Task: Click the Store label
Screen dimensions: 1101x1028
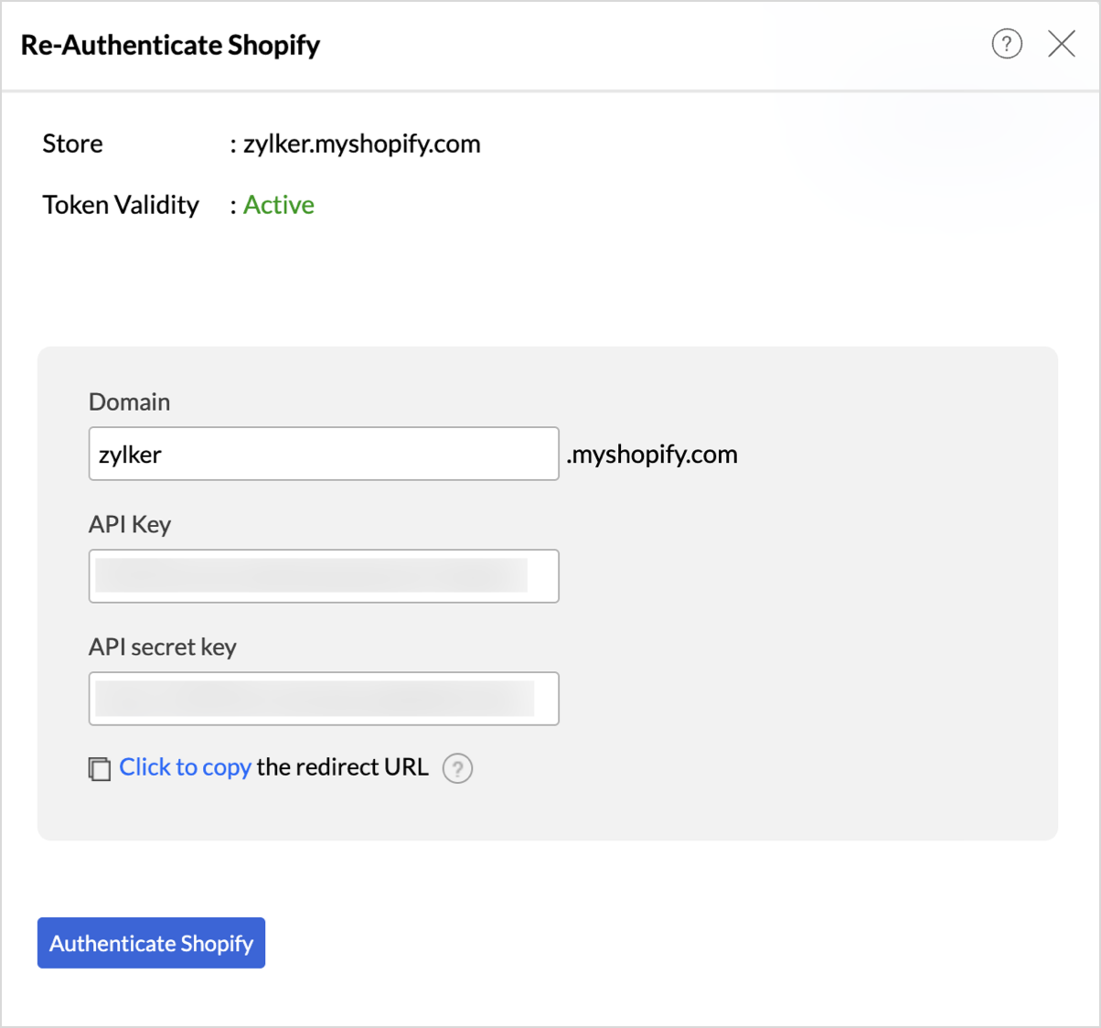Action: tap(72, 144)
